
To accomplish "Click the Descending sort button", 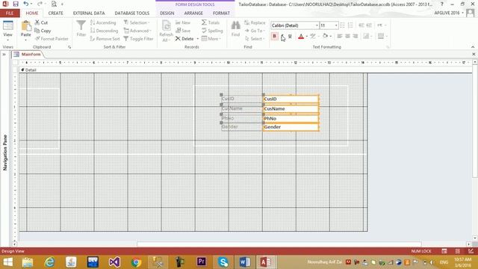I will [x=105, y=31].
